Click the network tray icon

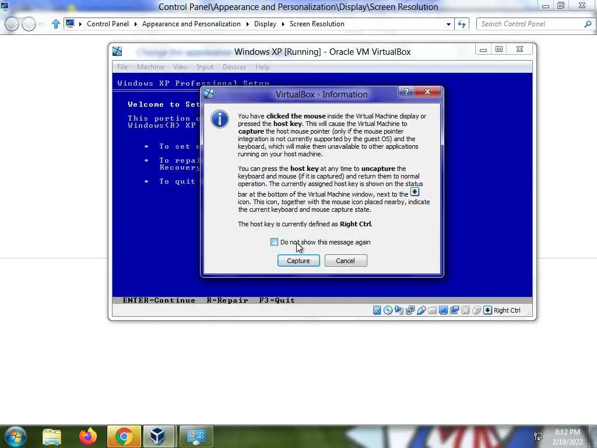538,436
